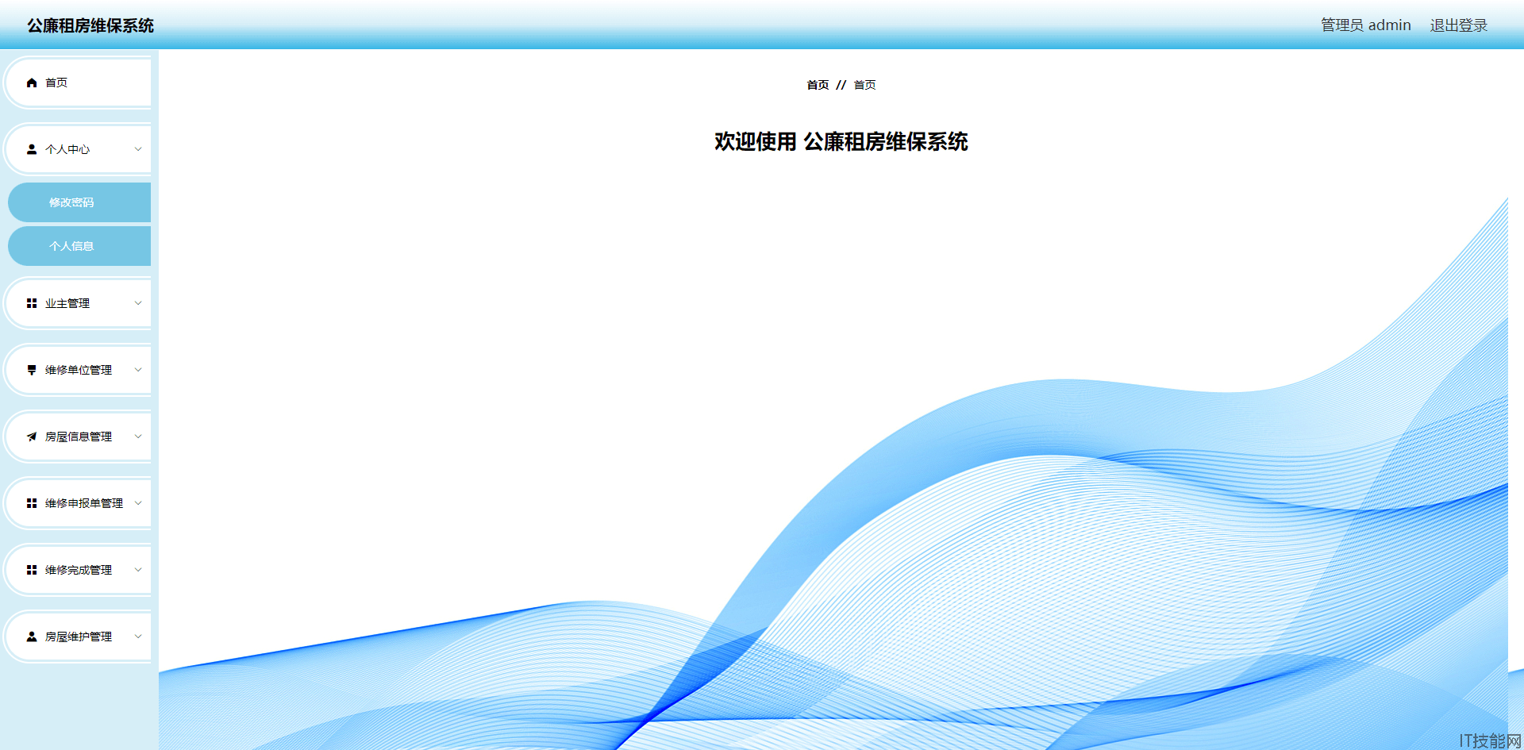This screenshot has width=1524, height=750.
Task: Click the icon beside 维修单位管理
Action: [x=32, y=370]
